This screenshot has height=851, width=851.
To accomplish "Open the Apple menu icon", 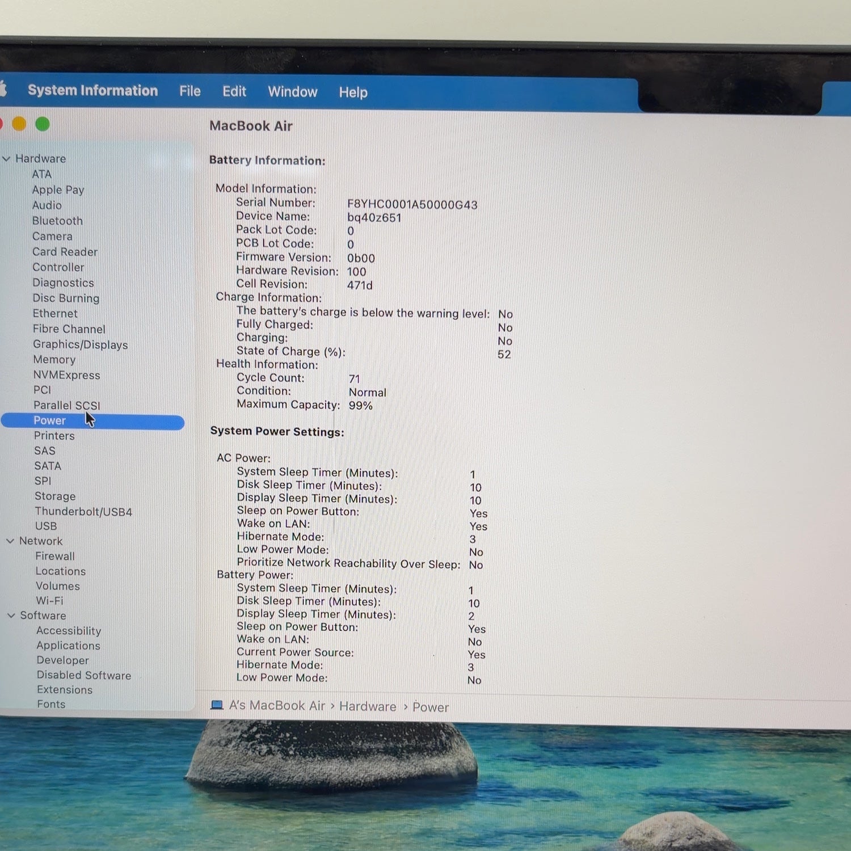I will point(3,89).
